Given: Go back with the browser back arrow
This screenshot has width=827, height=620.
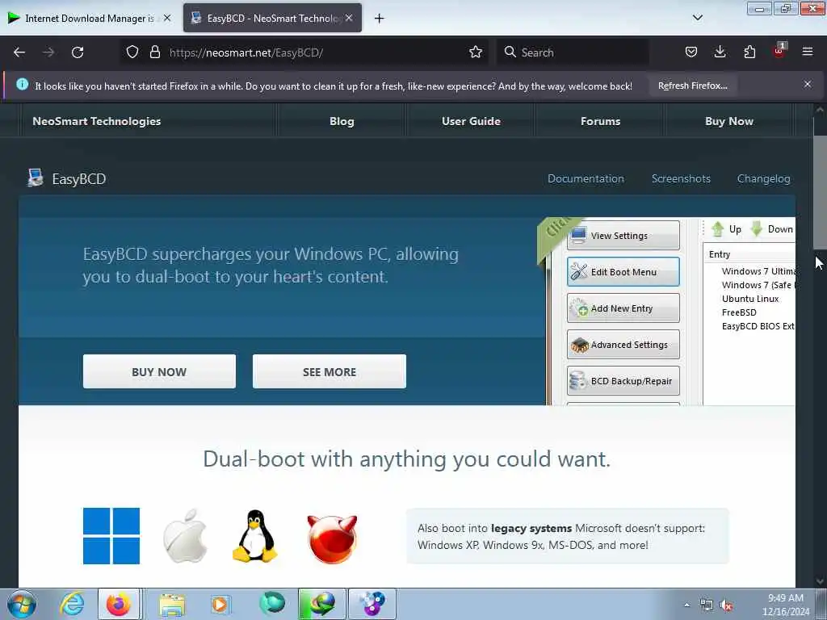Looking at the screenshot, I should point(19,52).
